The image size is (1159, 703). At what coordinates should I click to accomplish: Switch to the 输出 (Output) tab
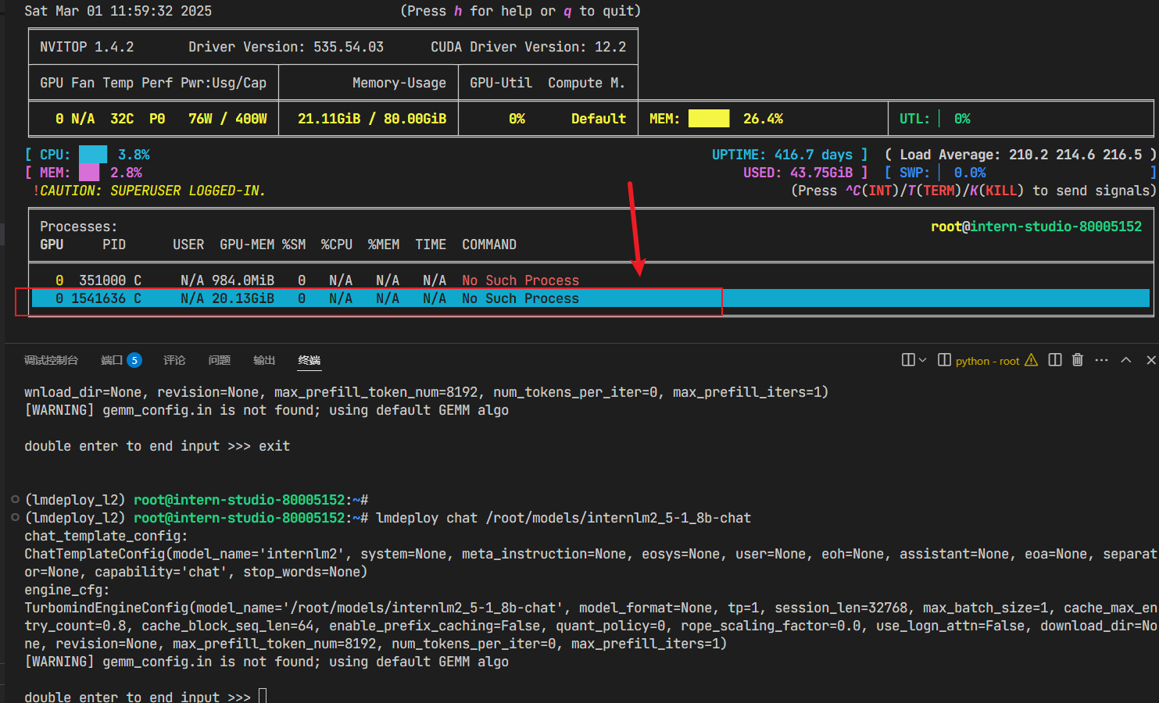click(263, 360)
